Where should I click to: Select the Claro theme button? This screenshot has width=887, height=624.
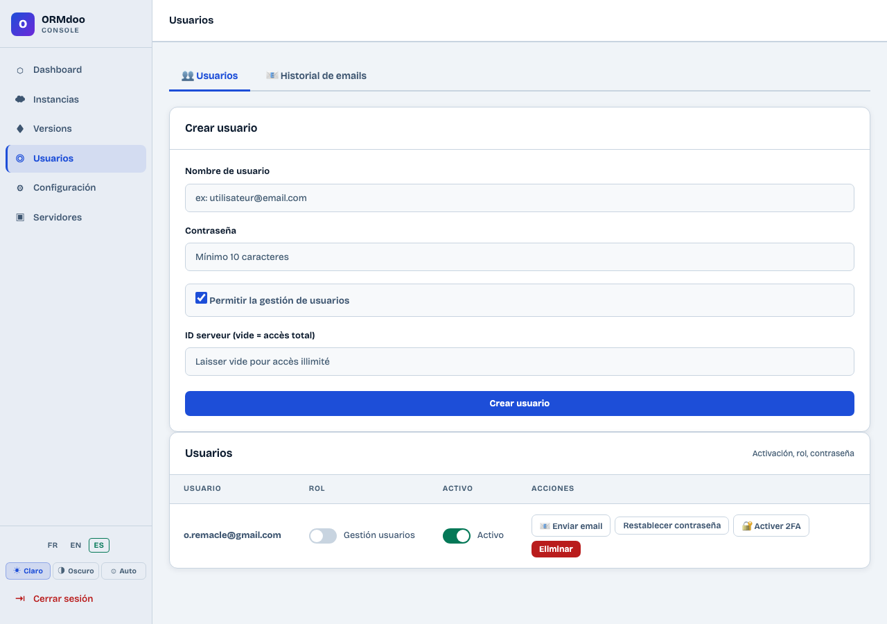[x=28, y=571]
